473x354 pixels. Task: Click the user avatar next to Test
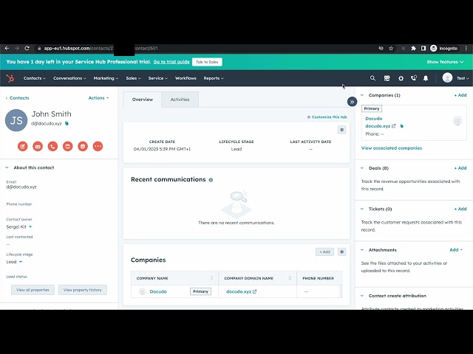[447, 78]
